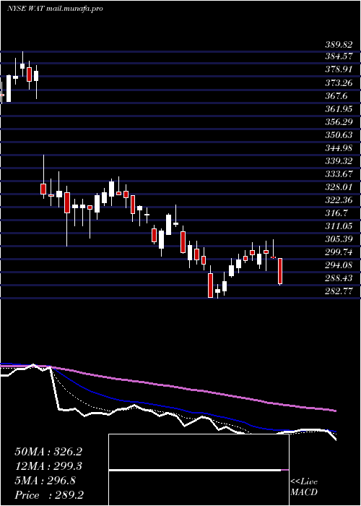Click the pink 50MA line at its right end

[334, 411]
